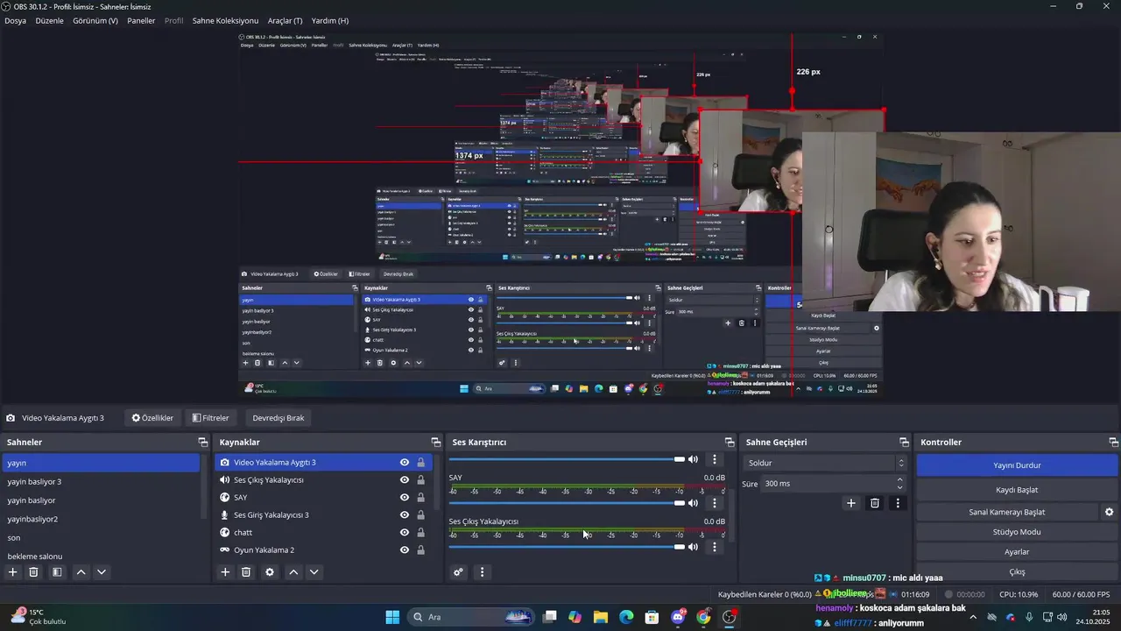Toggle visibility of Ses Çıkış Yakalayıcısı source
This screenshot has width=1121, height=631.
(405, 480)
